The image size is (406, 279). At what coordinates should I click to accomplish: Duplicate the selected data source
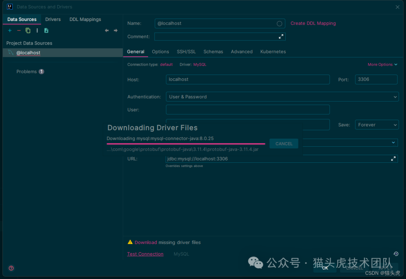(x=28, y=30)
